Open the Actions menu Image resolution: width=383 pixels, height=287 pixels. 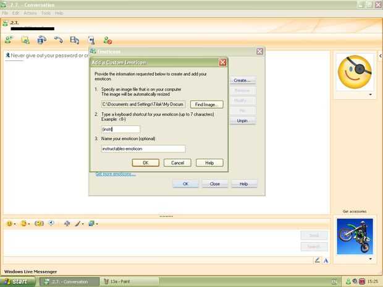click(30, 13)
